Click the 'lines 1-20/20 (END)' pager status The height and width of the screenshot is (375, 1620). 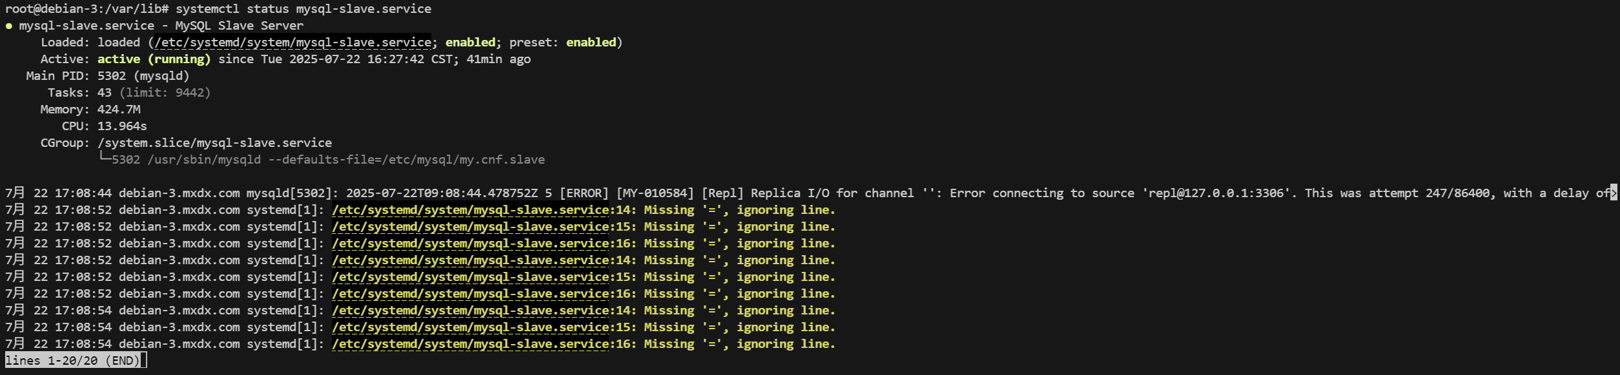tap(72, 360)
